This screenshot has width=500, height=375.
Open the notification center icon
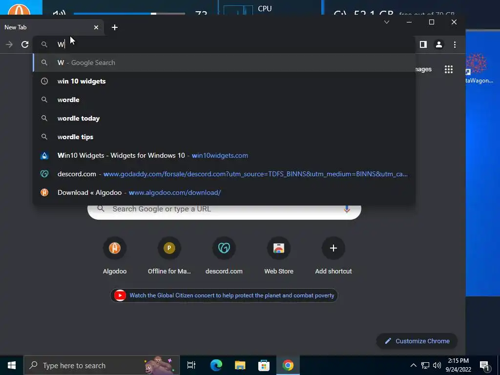coord(484,366)
